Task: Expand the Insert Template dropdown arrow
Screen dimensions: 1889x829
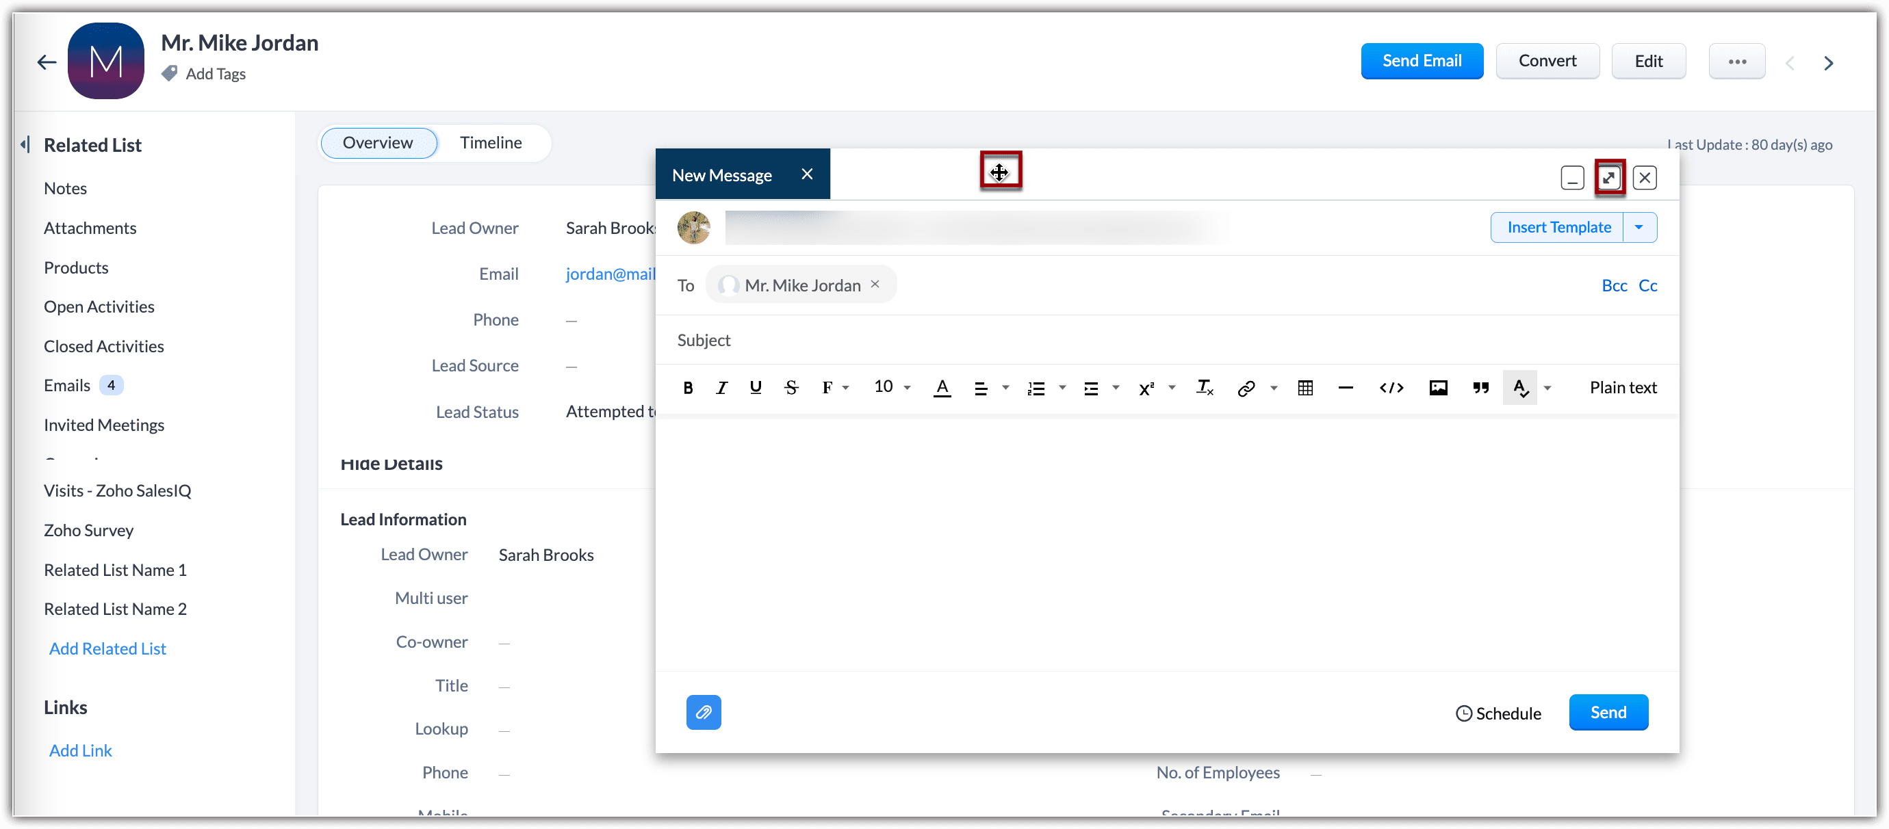Action: click(1639, 227)
